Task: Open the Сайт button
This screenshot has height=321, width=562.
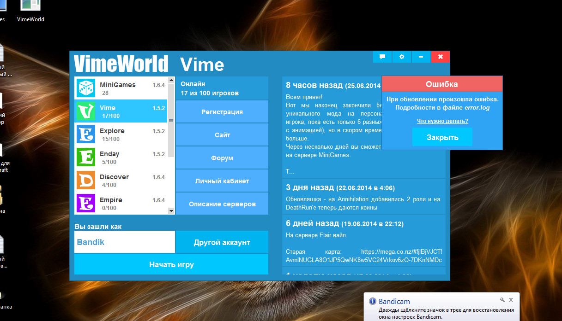Action: tap(222, 135)
